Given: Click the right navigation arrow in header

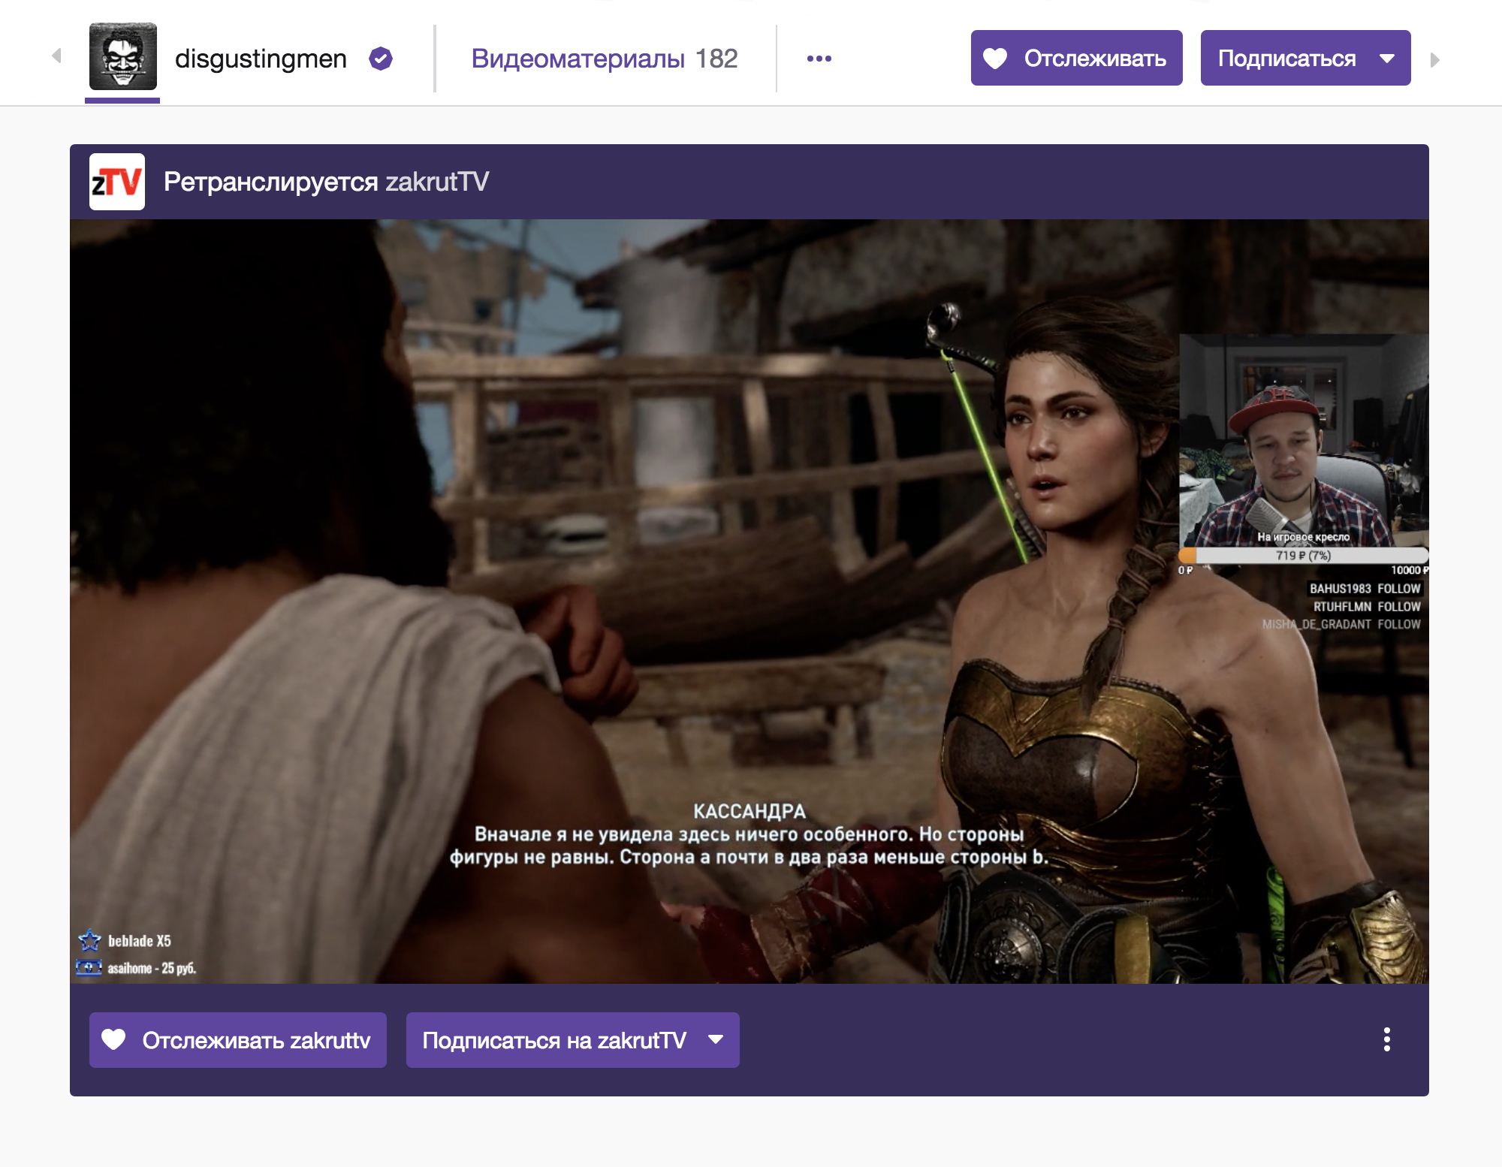Looking at the screenshot, I should pos(1434,59).
